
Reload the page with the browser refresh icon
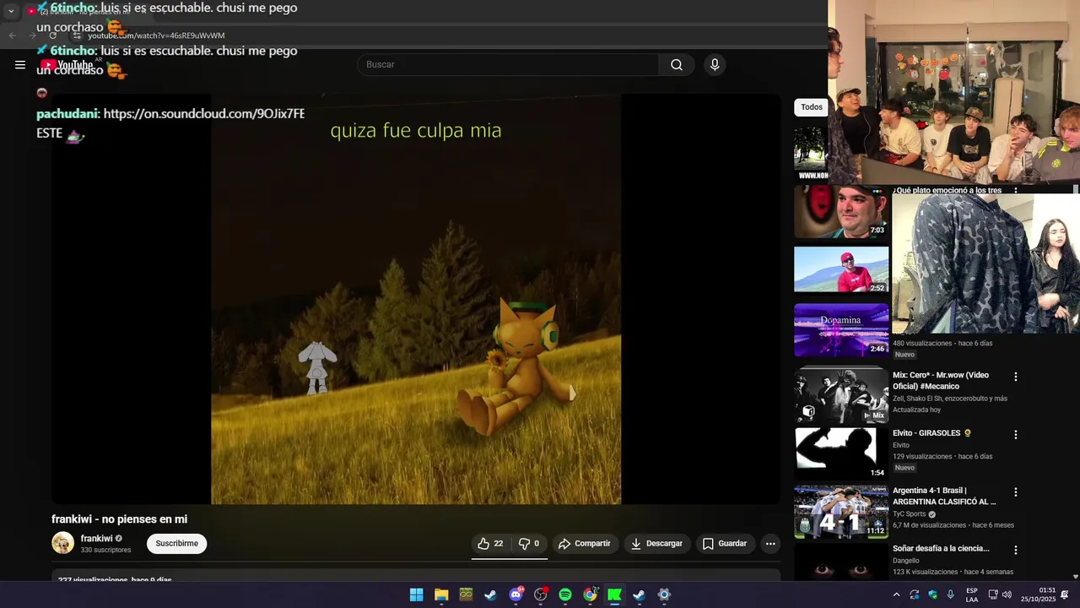point(53,35)
